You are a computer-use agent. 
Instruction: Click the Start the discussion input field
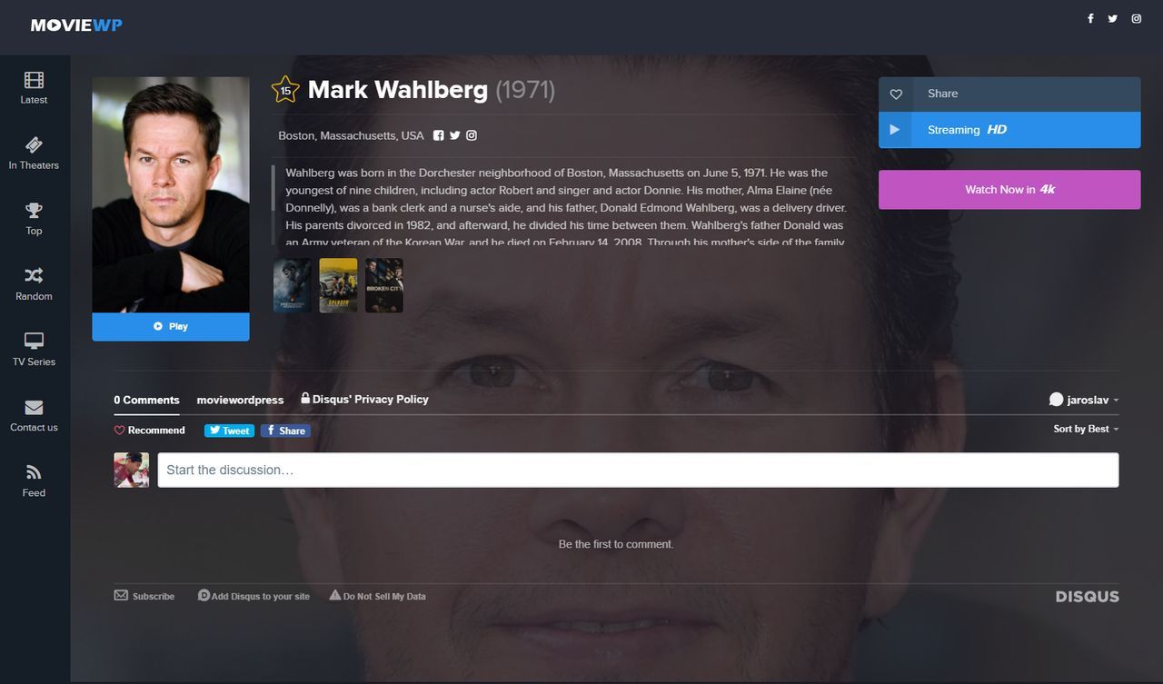pyautogui.click(x=638, y=470)
